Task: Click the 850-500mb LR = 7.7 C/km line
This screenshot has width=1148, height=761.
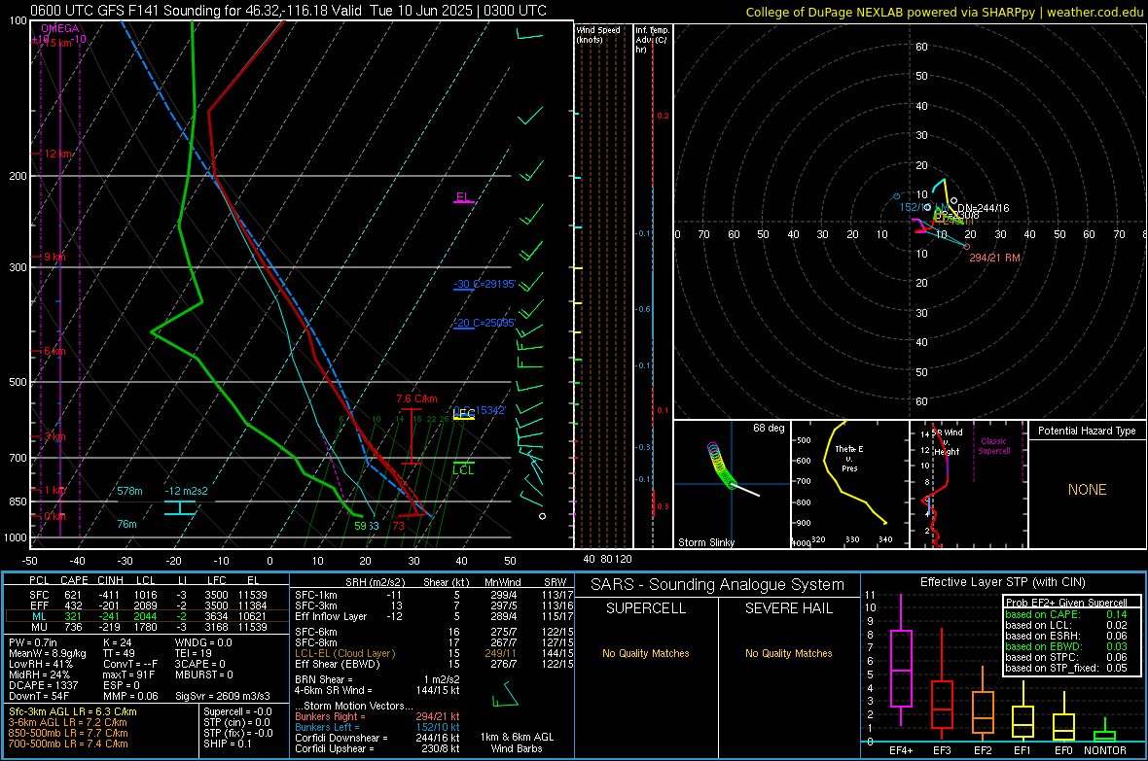Action: 68,733
